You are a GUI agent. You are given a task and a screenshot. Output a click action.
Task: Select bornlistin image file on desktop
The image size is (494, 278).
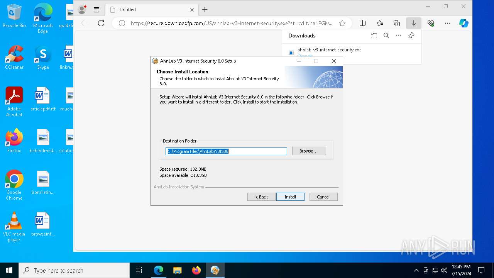(x=43, y=183)
